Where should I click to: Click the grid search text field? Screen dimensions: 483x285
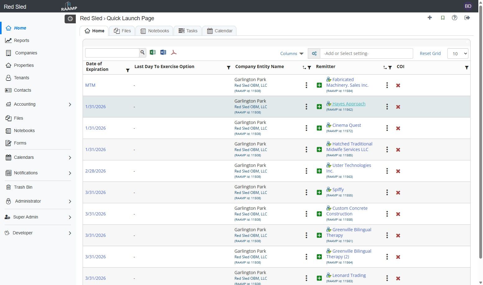point(112,53)
